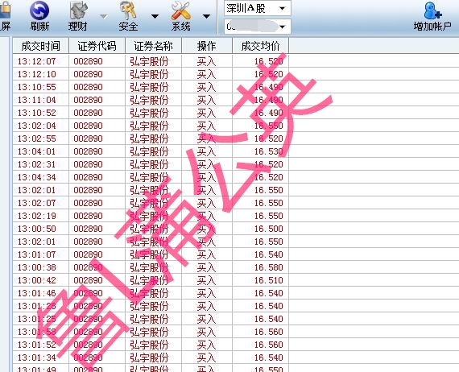This screenshot has height=372, width=459.
Task: Select the 13:00:38 row priced 16.580
Action: (151, 267)
